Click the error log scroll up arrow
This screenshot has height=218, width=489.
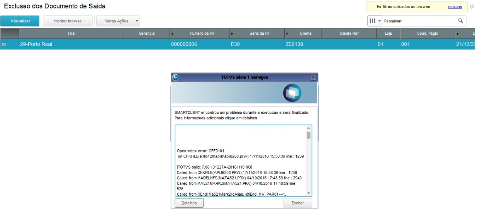[x=308, y=128]
